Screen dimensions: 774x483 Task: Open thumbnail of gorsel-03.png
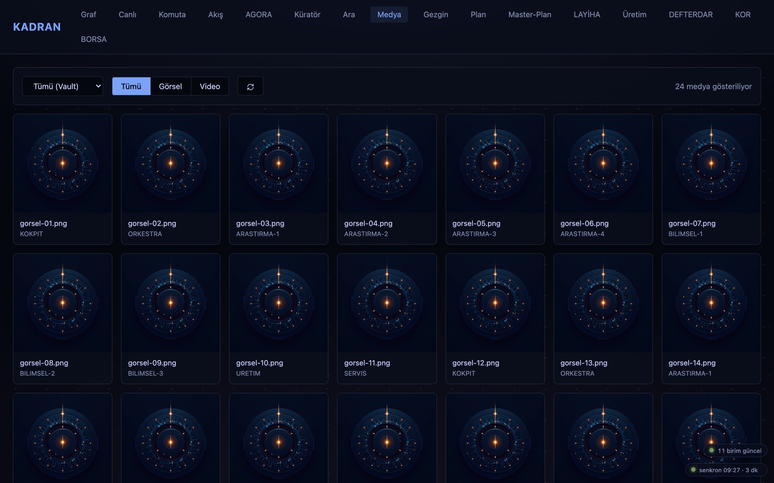coord(279,163)
